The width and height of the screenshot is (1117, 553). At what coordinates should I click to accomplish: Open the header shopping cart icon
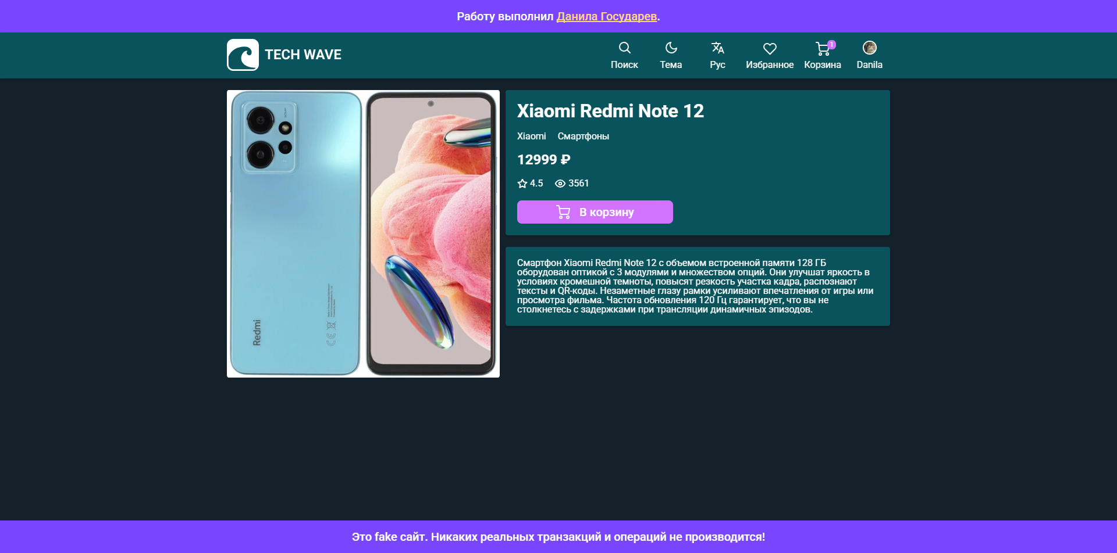[821, 49]
